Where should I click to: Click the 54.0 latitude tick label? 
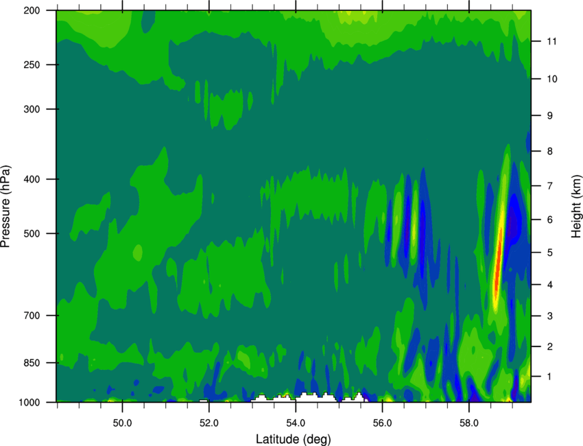pos(296,423)
